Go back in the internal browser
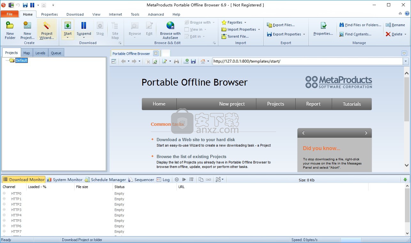Image resolution: width=411 pixels, height=243 pixels. tap(123, 61)
